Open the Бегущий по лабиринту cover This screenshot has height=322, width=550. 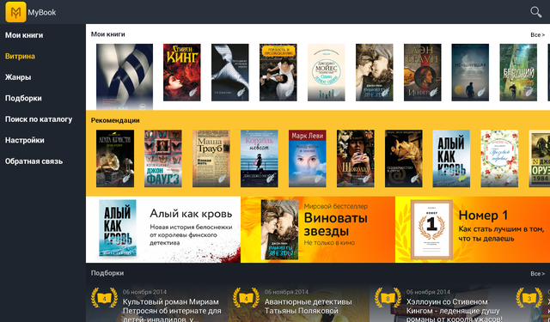tap(518, 72)
